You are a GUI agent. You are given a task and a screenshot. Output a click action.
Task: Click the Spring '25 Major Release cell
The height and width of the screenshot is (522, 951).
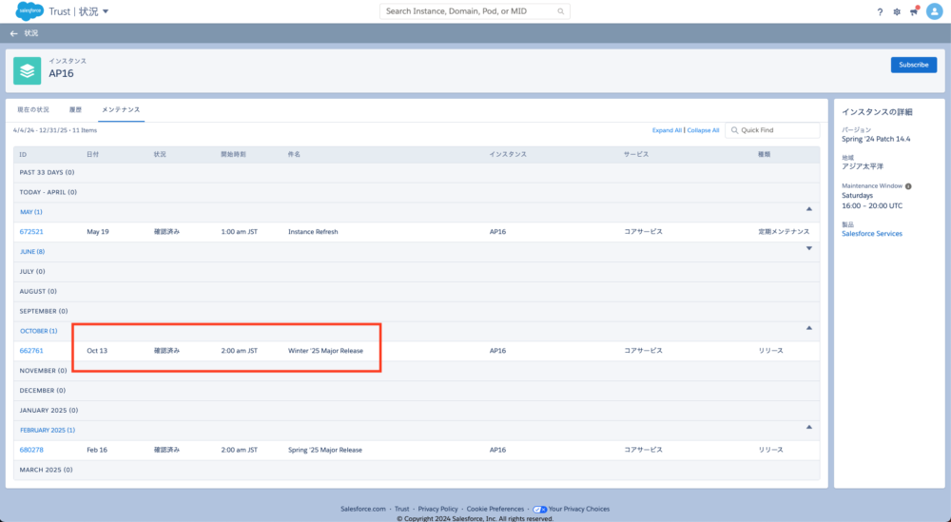coord(325,450)
